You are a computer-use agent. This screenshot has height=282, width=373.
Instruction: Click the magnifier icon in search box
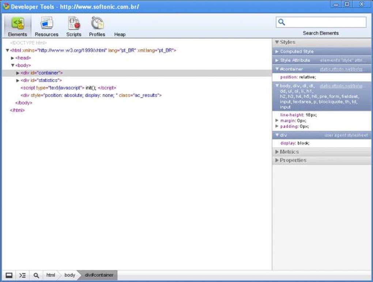(282, 22)
